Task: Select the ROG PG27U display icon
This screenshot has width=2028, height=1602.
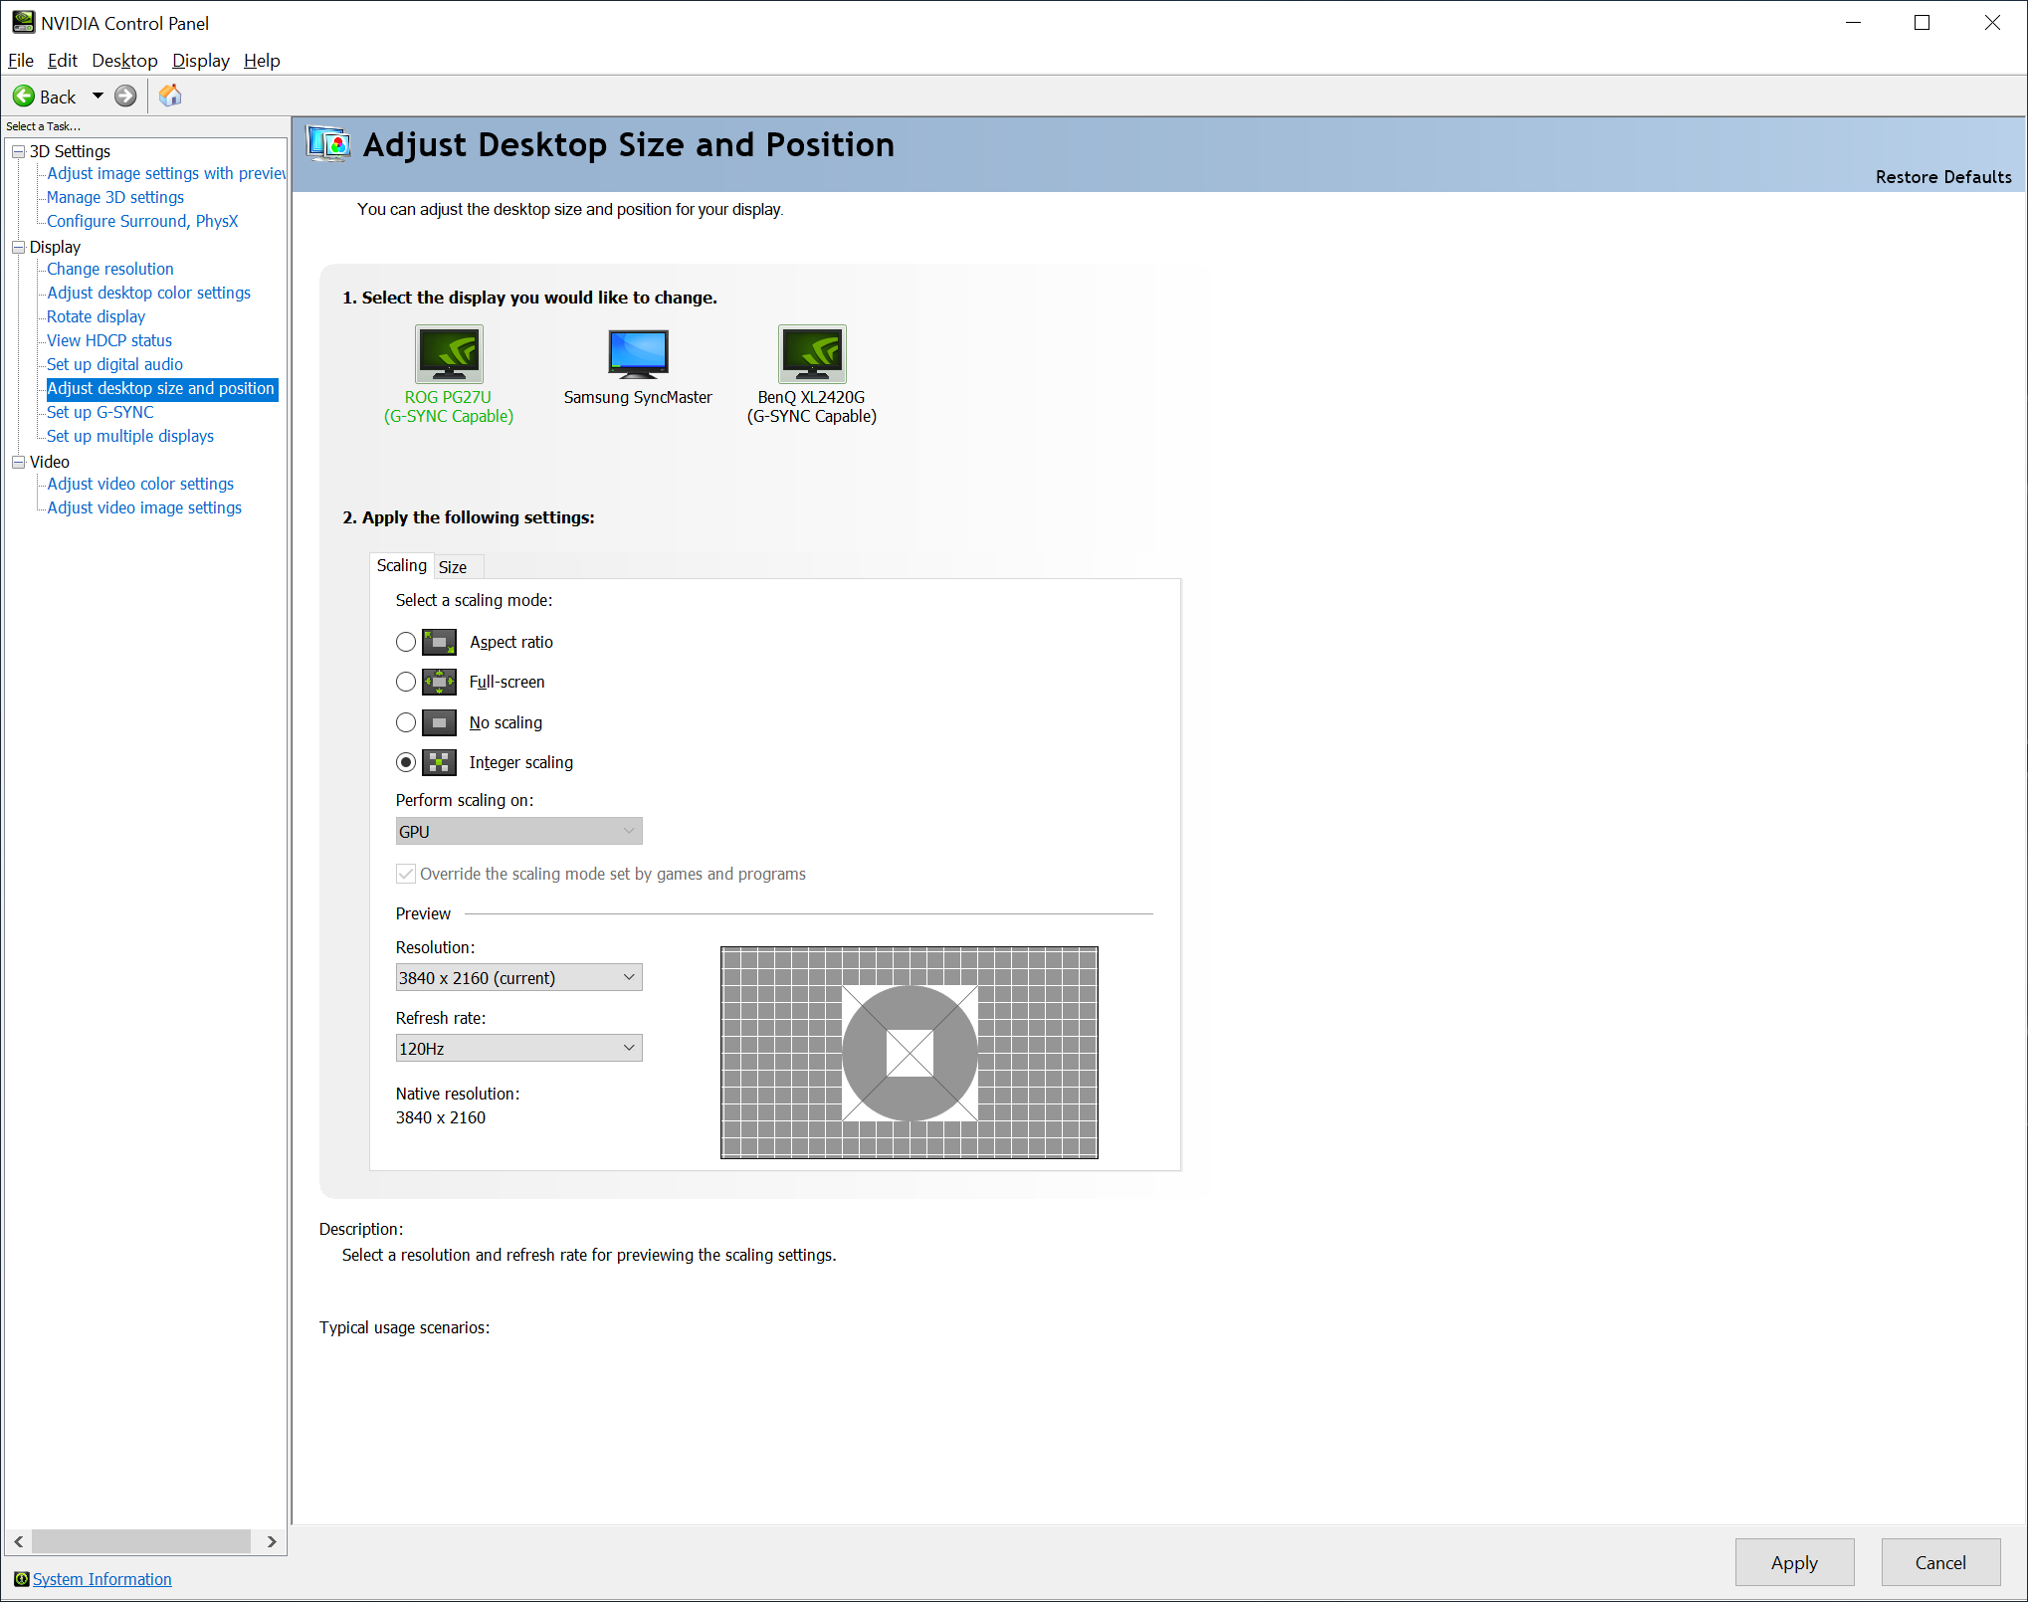Action: pos(449,354)
